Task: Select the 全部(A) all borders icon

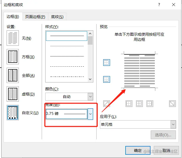Action: (13, 75)
